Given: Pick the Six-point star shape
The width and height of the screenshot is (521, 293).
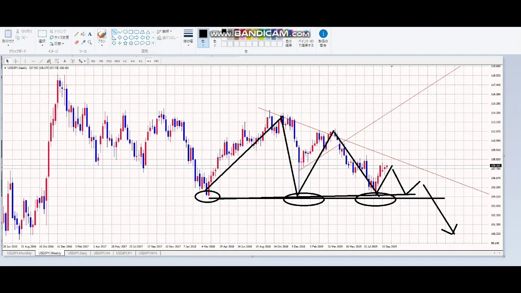Looking at the screenshot, I should coord(131,43).
